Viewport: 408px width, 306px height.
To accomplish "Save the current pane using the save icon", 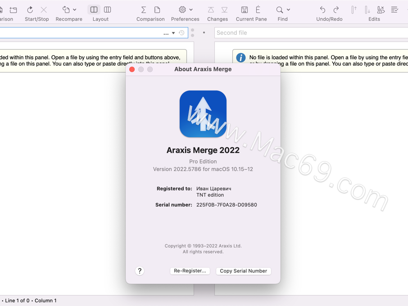I will coord(245,9).
